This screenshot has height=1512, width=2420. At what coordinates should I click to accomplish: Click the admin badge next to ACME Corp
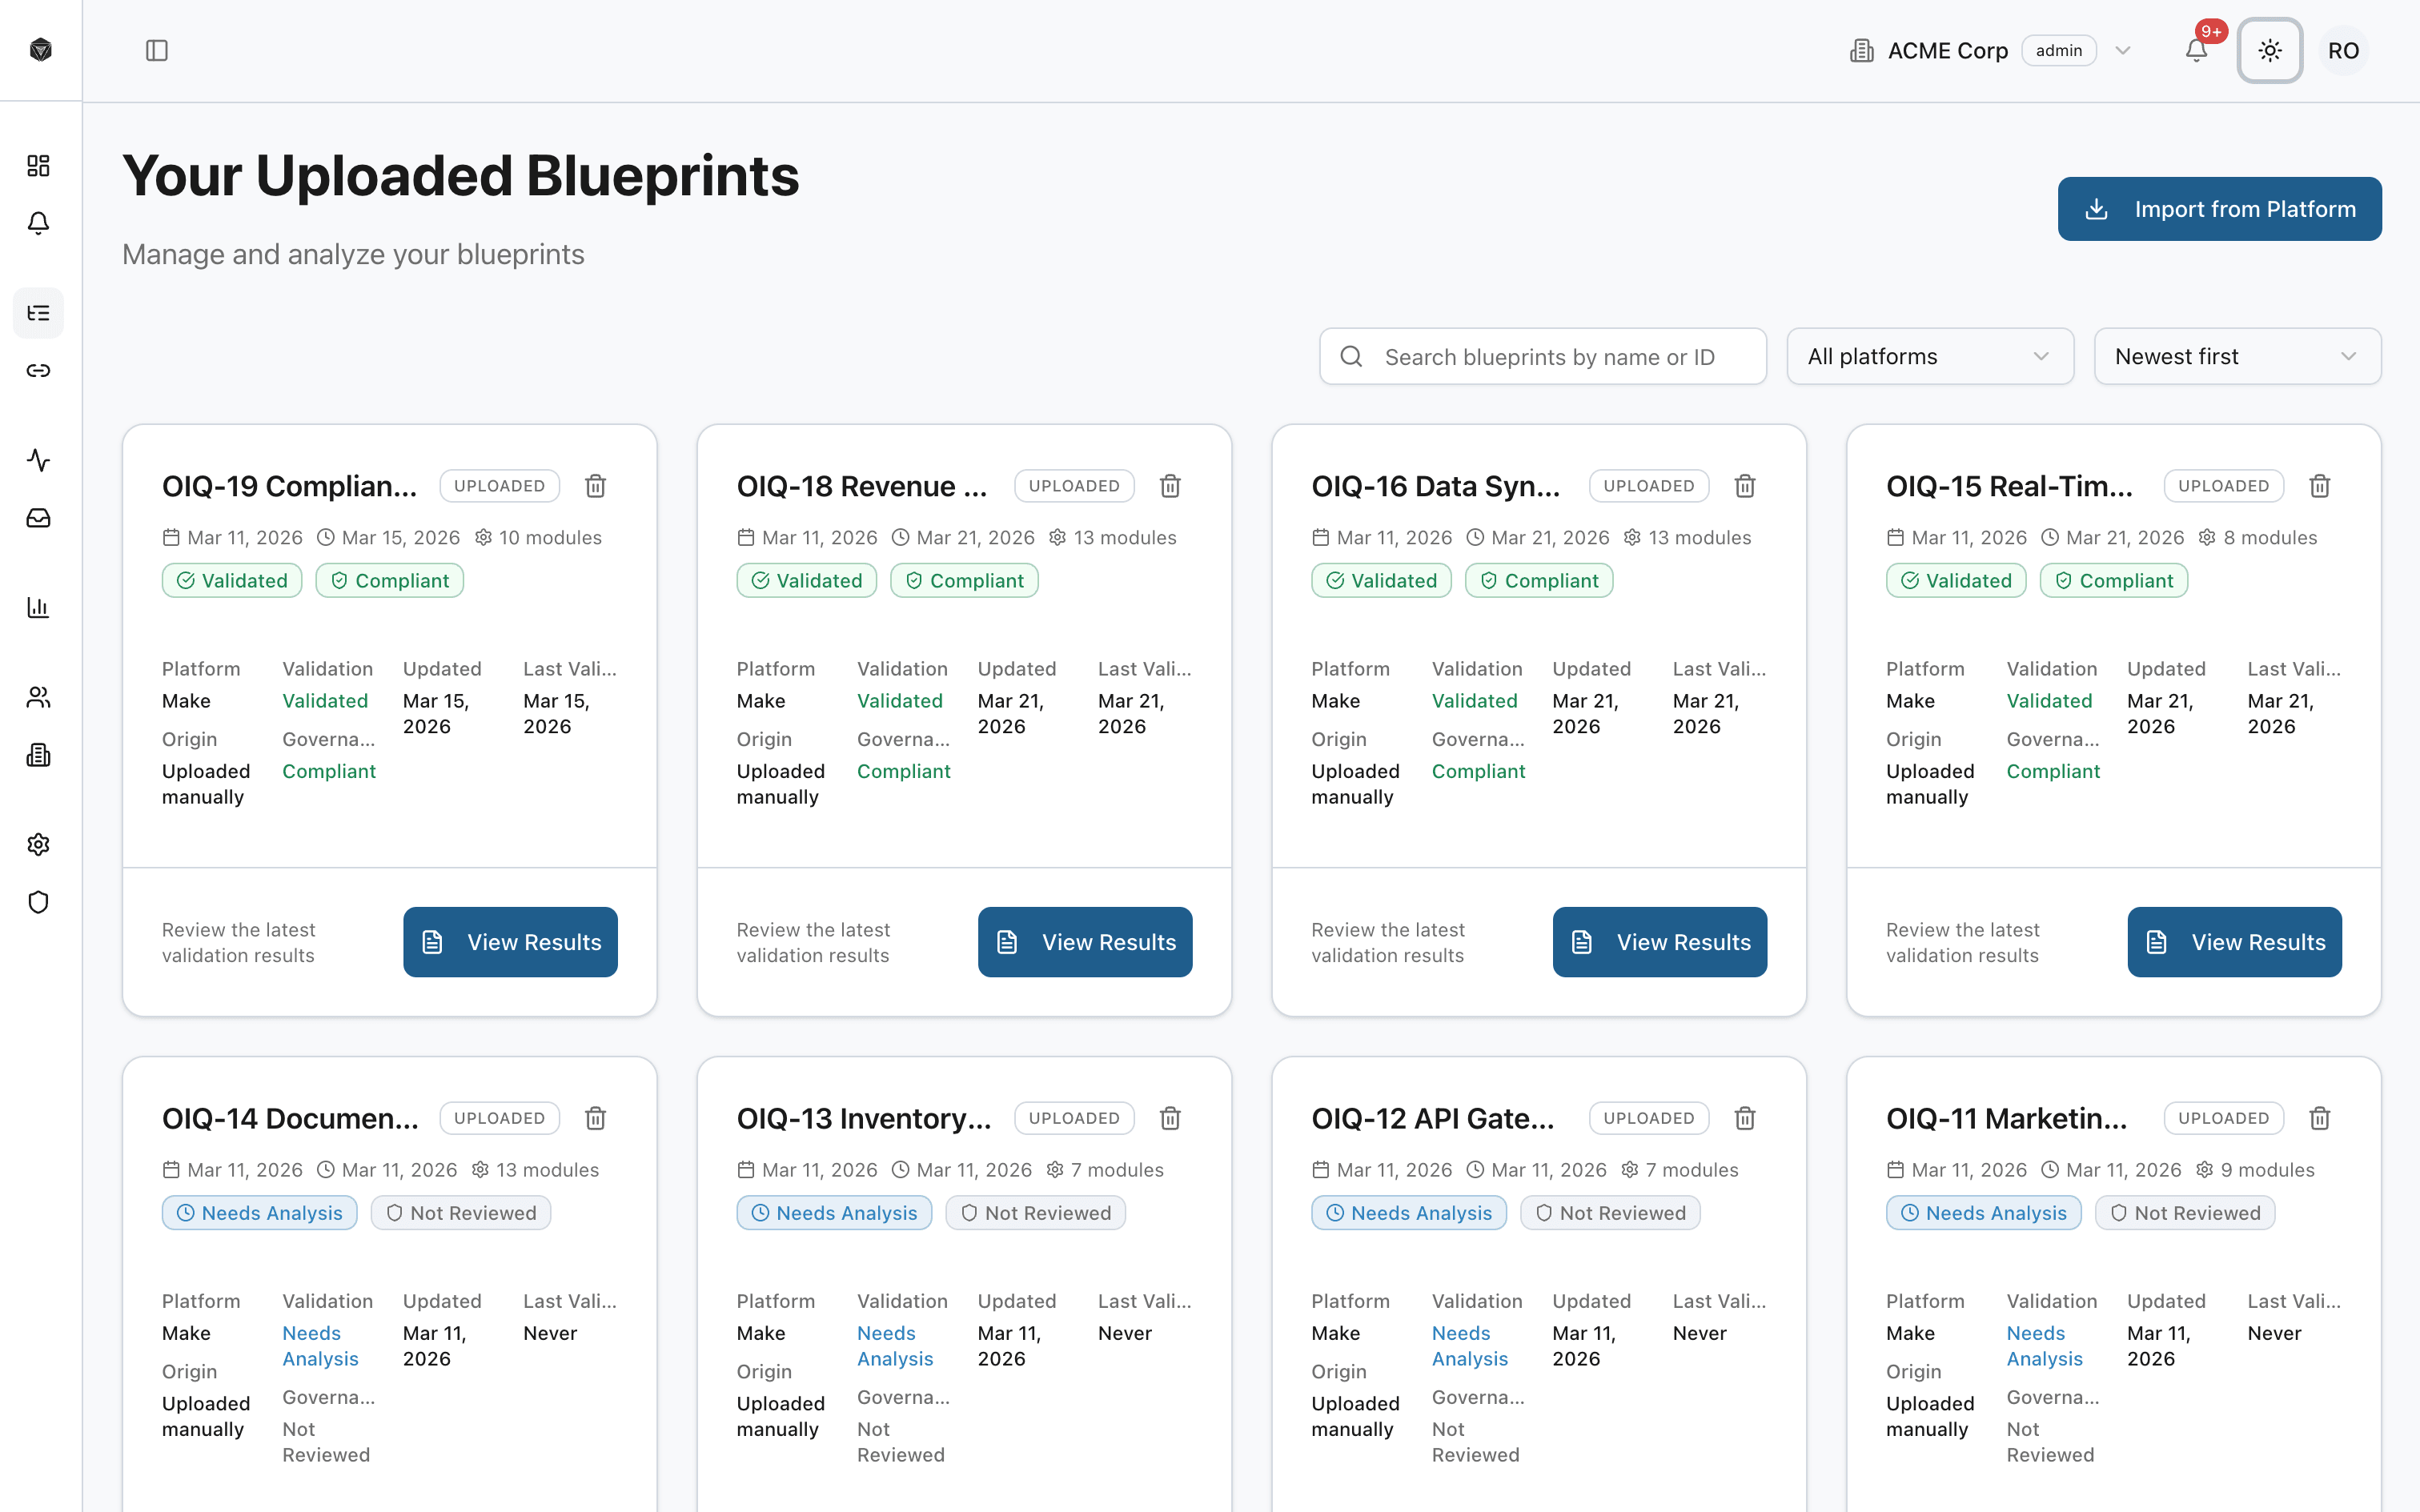(x=2059, y=50)
